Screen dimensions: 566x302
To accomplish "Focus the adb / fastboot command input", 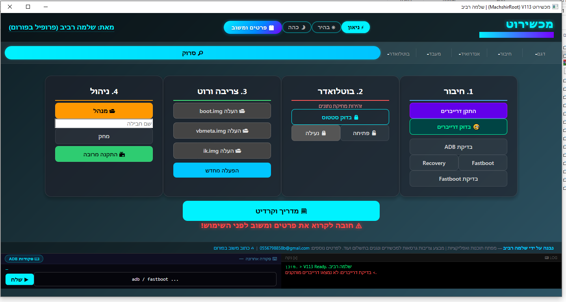I will 155,279.
